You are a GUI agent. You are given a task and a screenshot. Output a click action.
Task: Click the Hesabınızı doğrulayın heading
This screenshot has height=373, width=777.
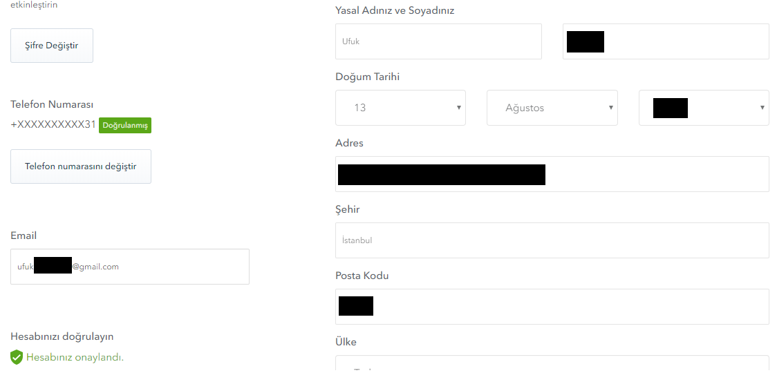pos(62,336)
